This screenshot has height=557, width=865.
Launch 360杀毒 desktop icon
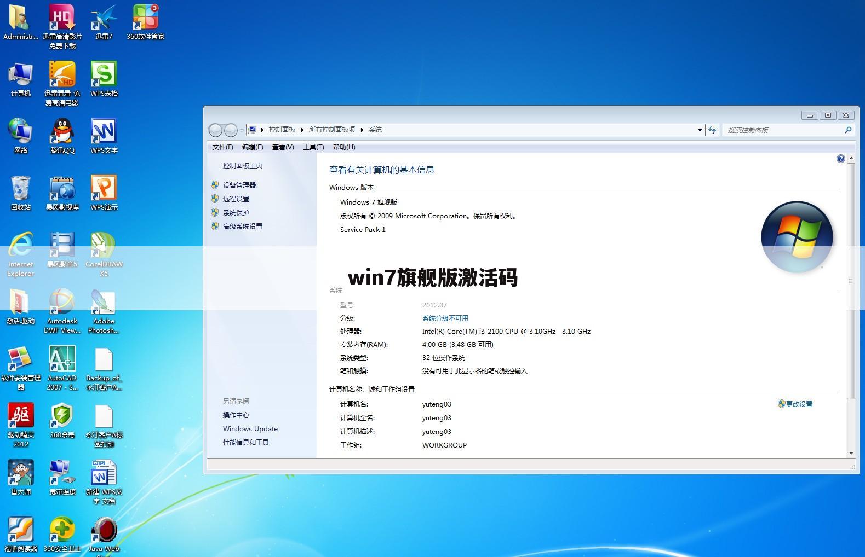pyautogui.click(x=62, y=420)
